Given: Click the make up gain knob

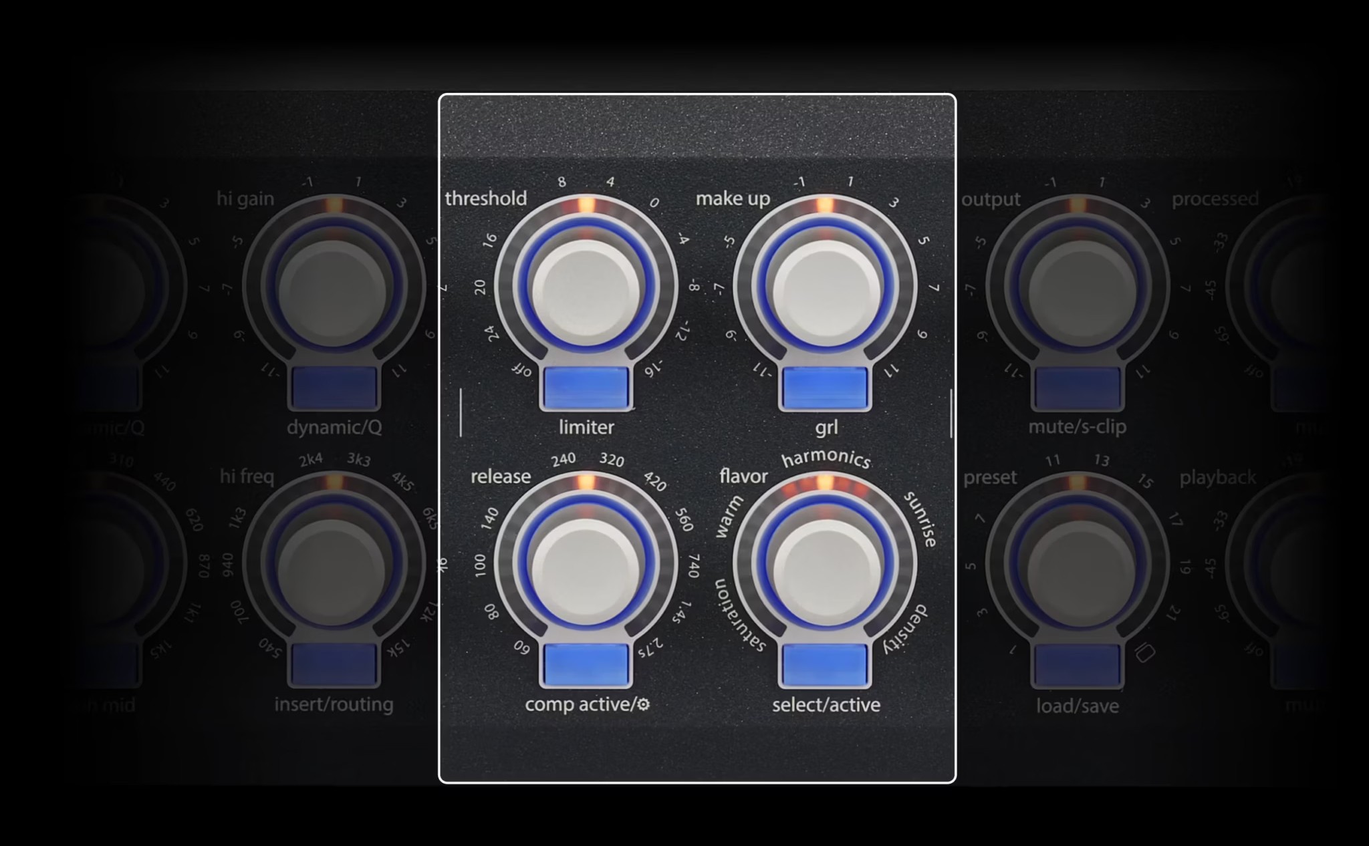Looking at the screenshot, I should (826, 291).
